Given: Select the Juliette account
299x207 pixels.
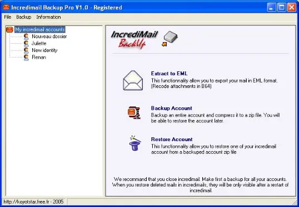Looking at the screenshot, I should [39, 44].
